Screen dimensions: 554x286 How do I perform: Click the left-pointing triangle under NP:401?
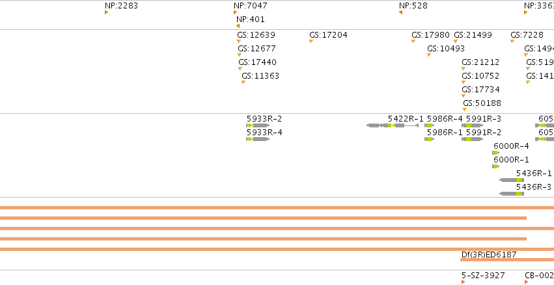coord(238,26)
